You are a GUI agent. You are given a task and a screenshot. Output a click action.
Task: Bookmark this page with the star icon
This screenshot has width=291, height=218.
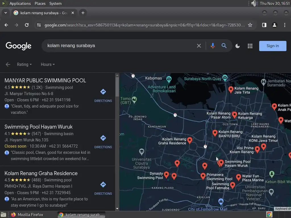click(250, 25)
